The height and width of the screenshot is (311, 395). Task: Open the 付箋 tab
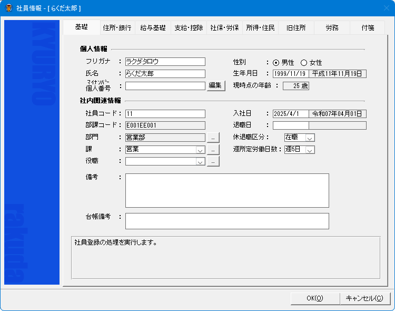pos(368,28)
